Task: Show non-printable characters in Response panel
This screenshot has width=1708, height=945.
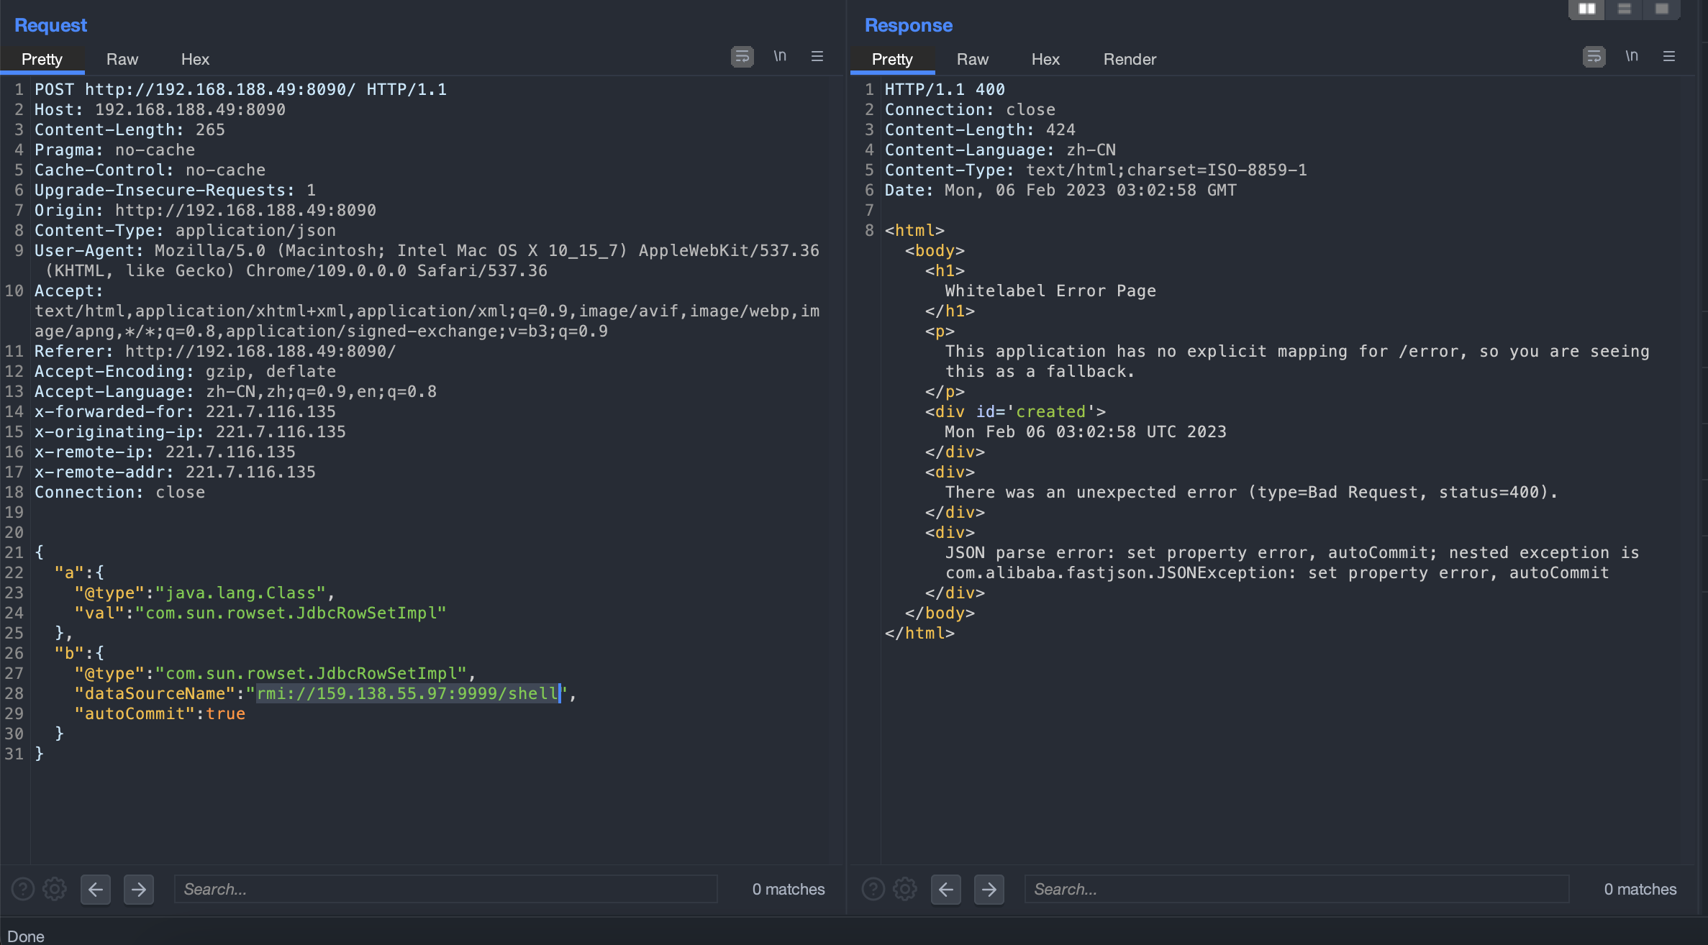Action: point(1632,56)
